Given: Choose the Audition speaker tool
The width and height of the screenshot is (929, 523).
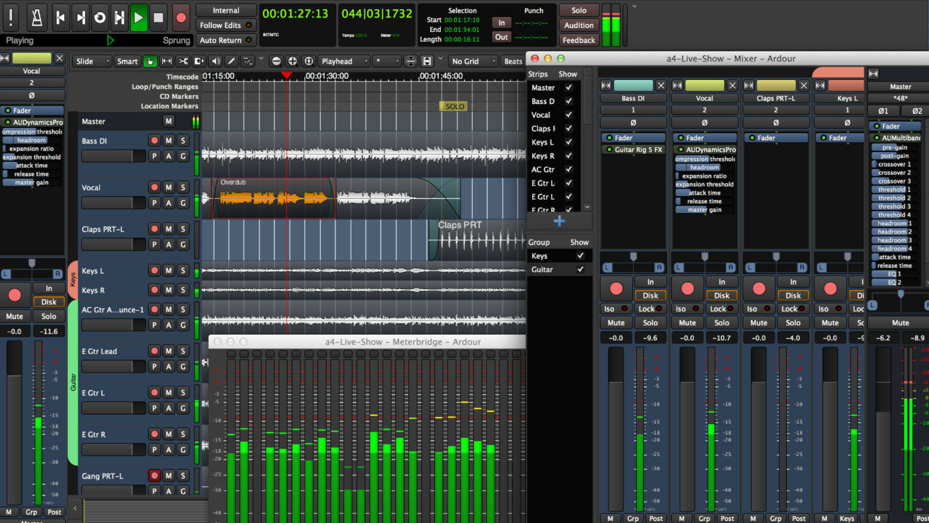Looking at the screenshot, I should 215,61.
